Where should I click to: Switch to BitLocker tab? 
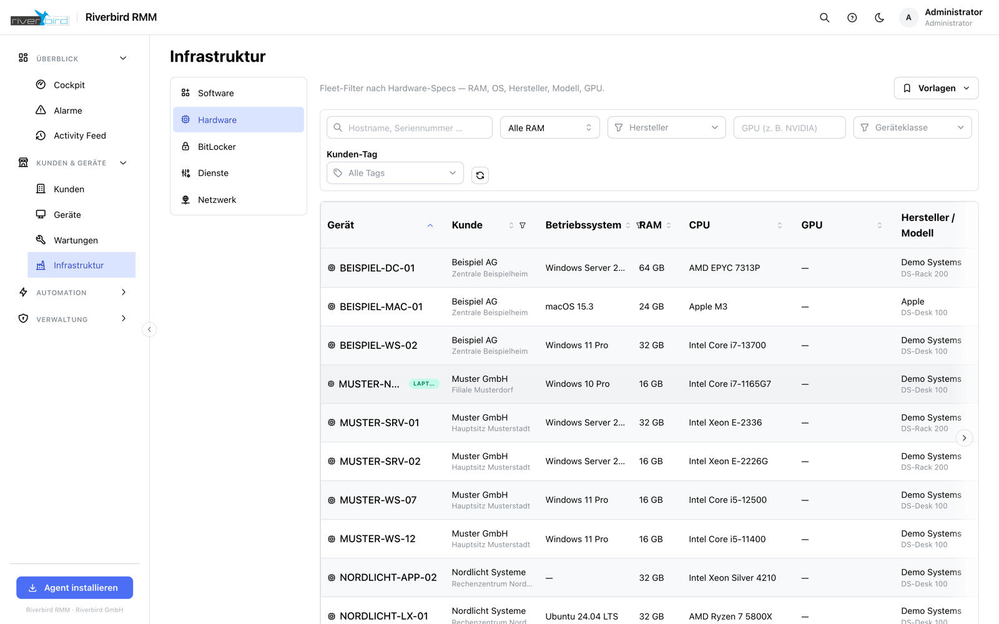click(x=239, y=147)
